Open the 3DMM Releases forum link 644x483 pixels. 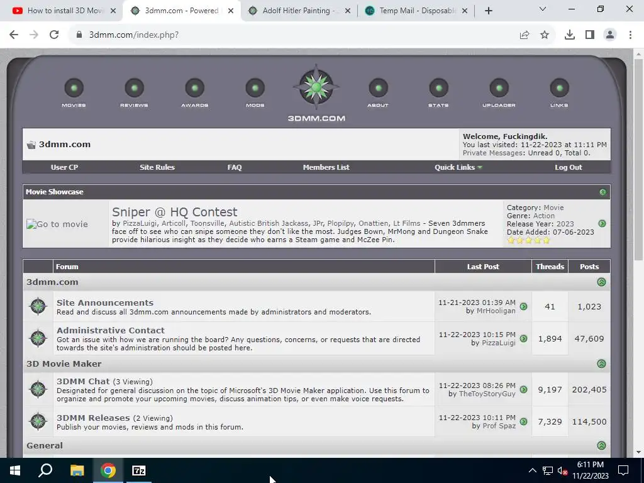[93, 418]
